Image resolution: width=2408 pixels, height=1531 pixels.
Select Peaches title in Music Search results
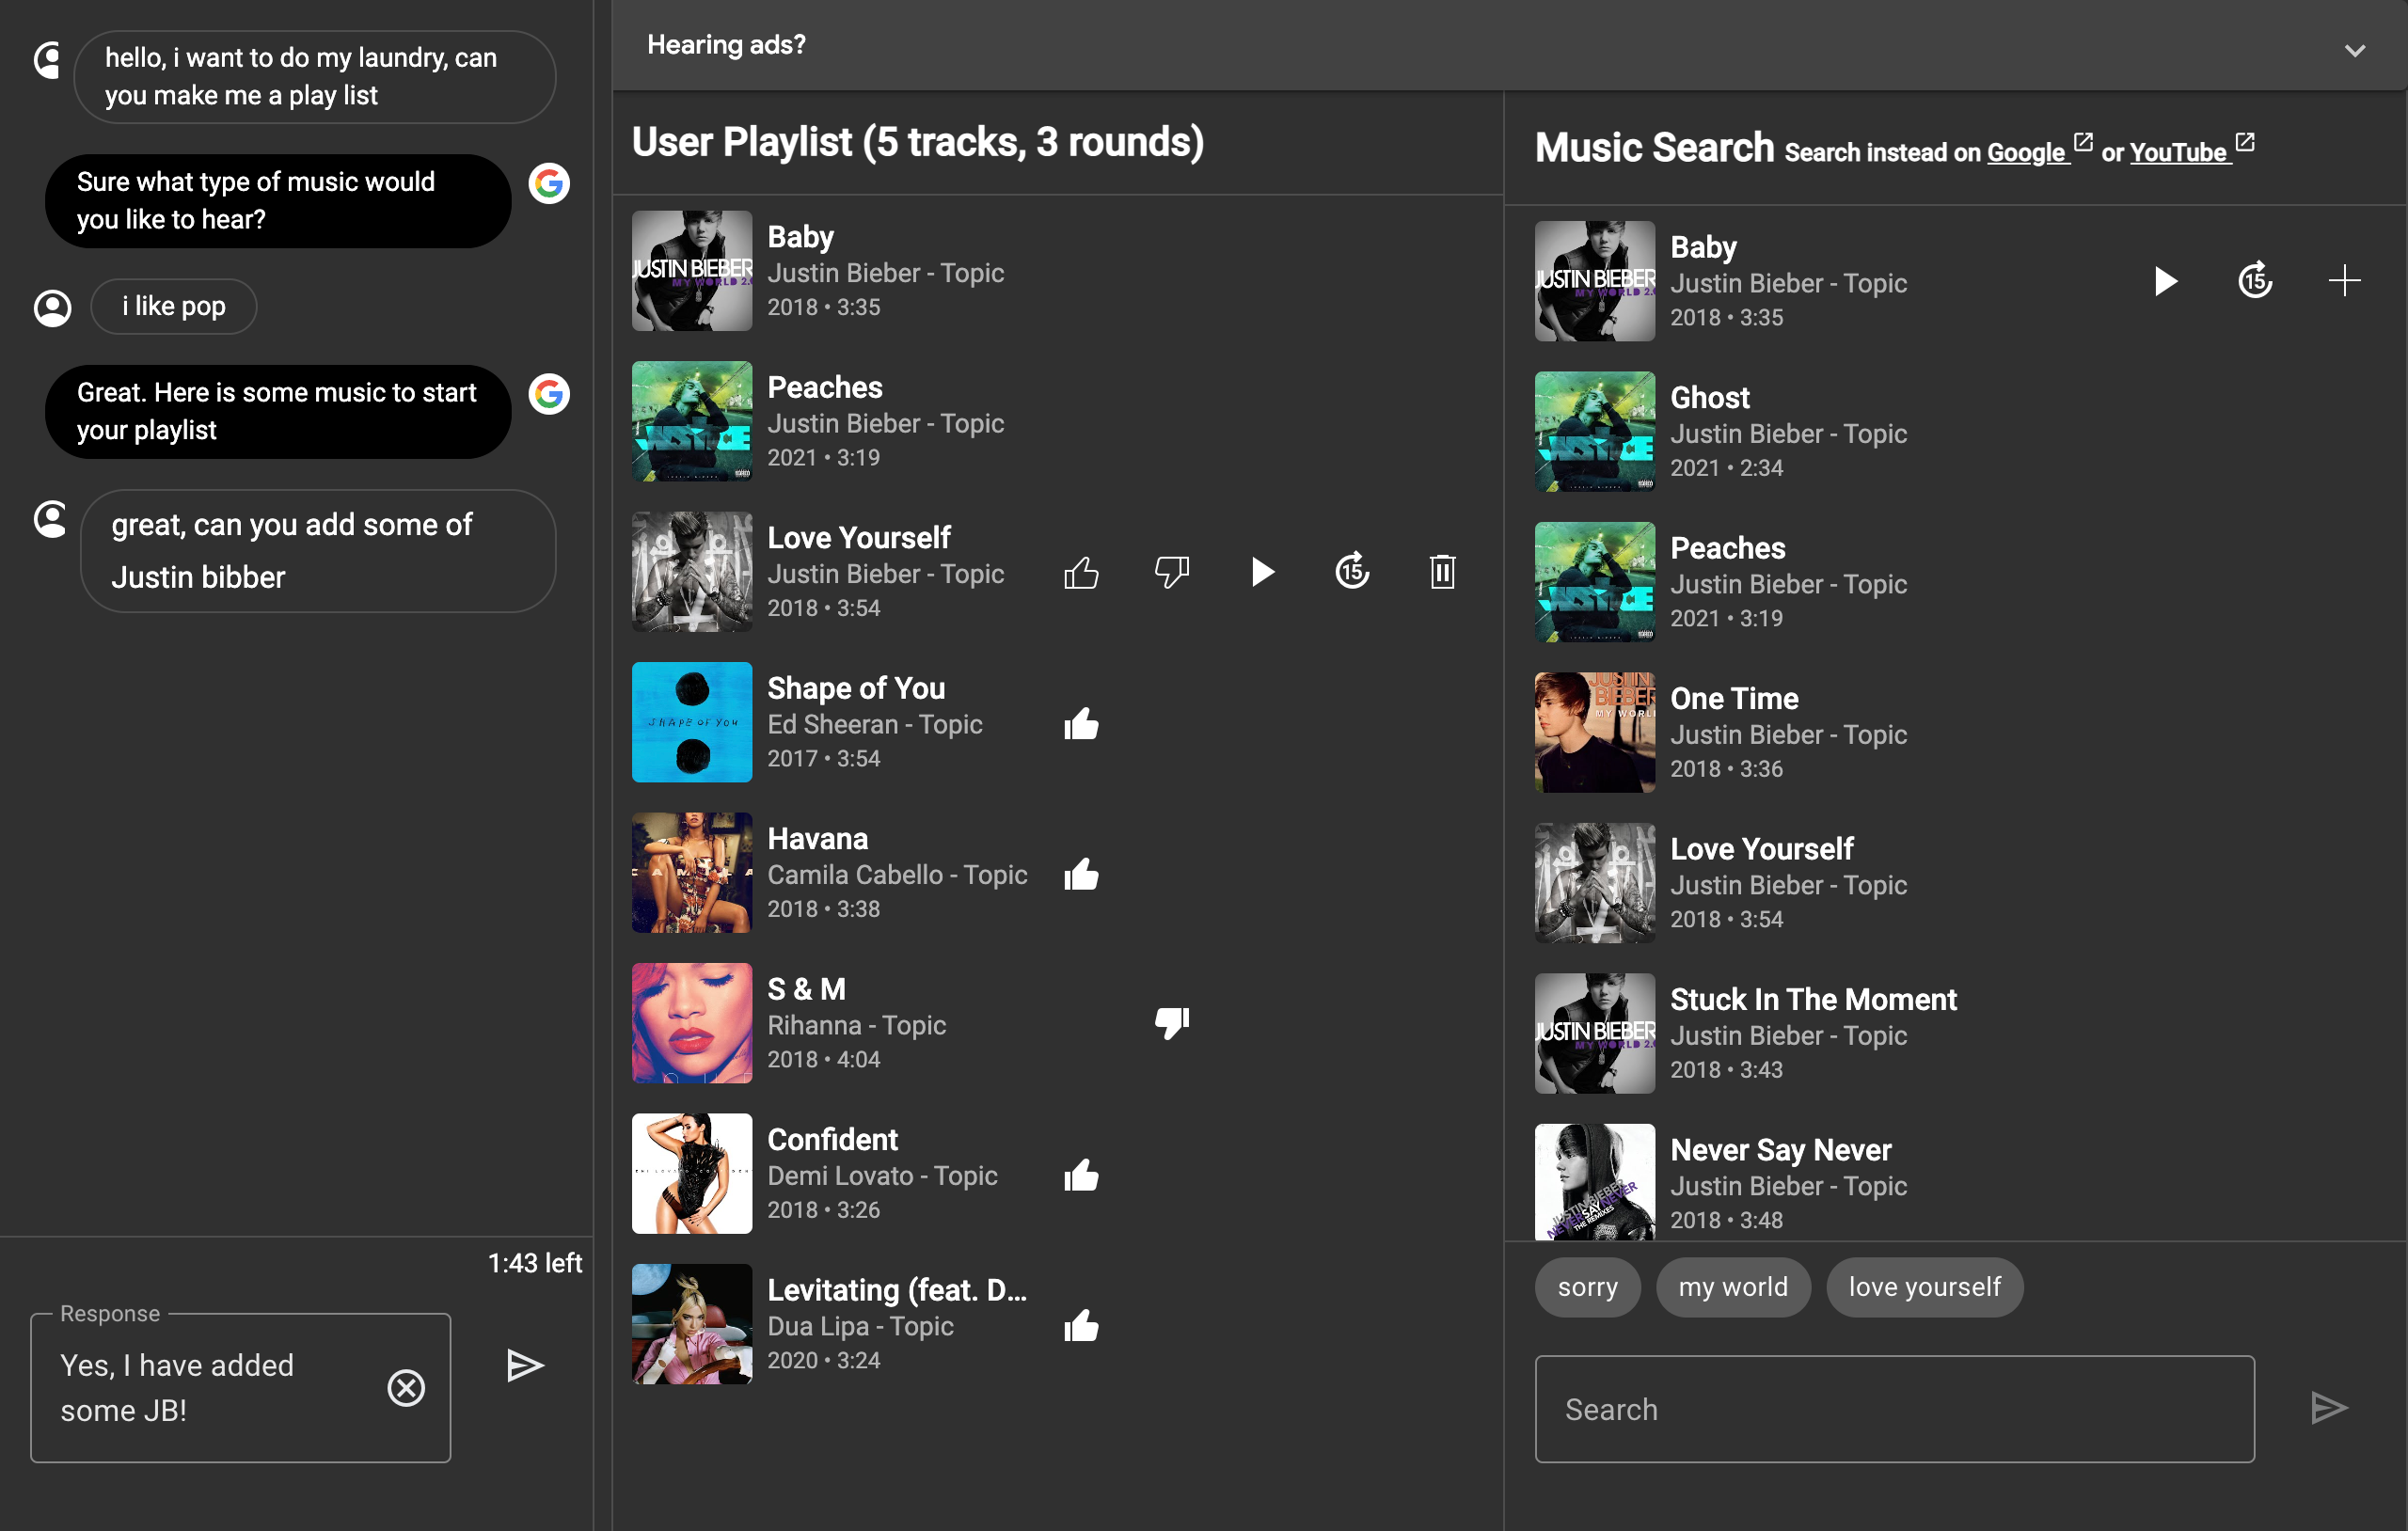1728,548
